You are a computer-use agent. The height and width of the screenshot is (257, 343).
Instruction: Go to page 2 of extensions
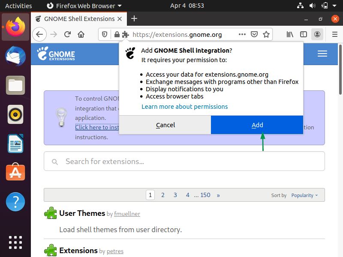click(x=163, y=195)
